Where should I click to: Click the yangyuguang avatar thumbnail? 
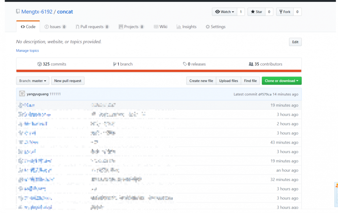(22, 93)
